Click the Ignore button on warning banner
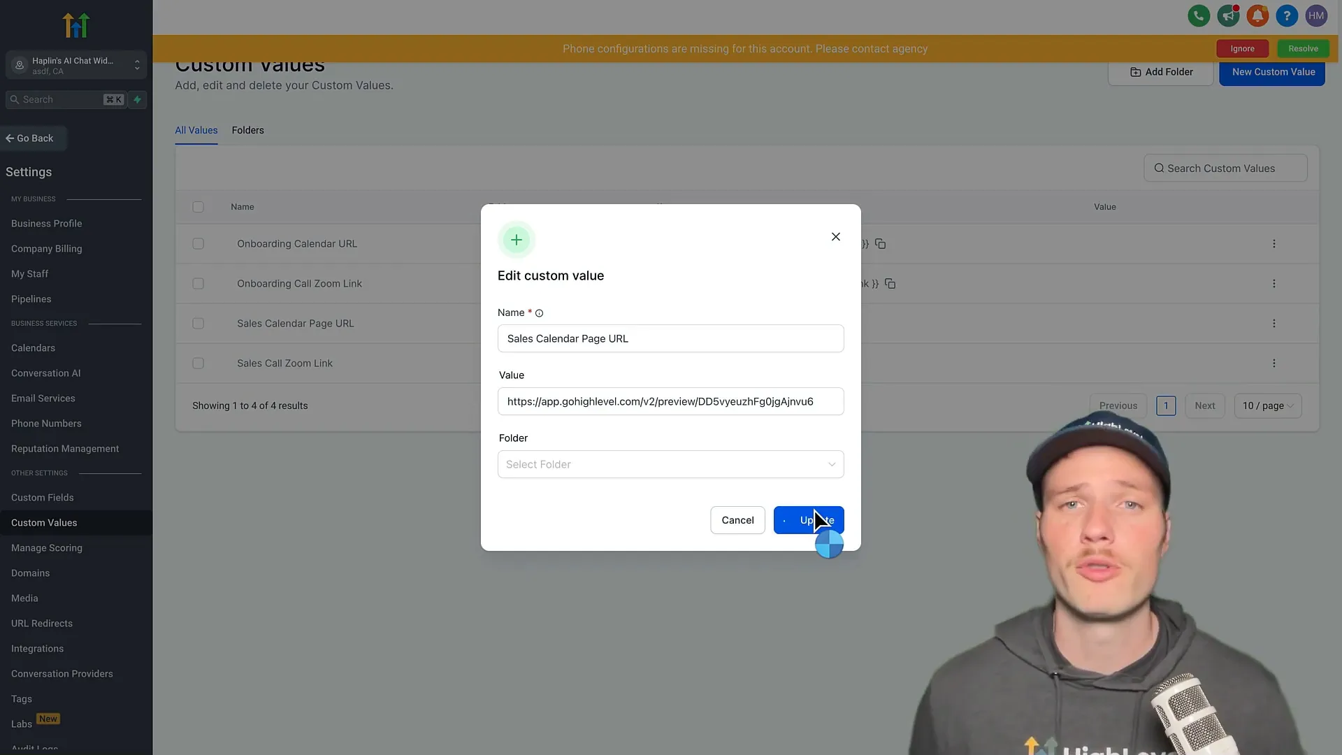The image size is (1342, 755). pyautogui.click(x=1243, y=48)
